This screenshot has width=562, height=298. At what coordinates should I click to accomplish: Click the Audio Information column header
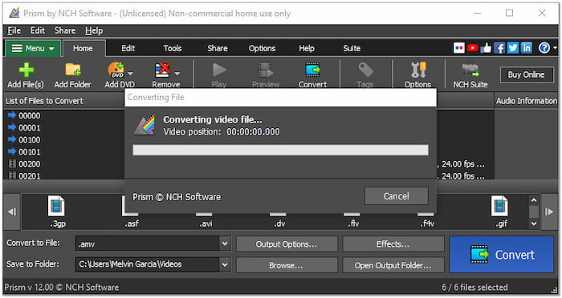526,101
